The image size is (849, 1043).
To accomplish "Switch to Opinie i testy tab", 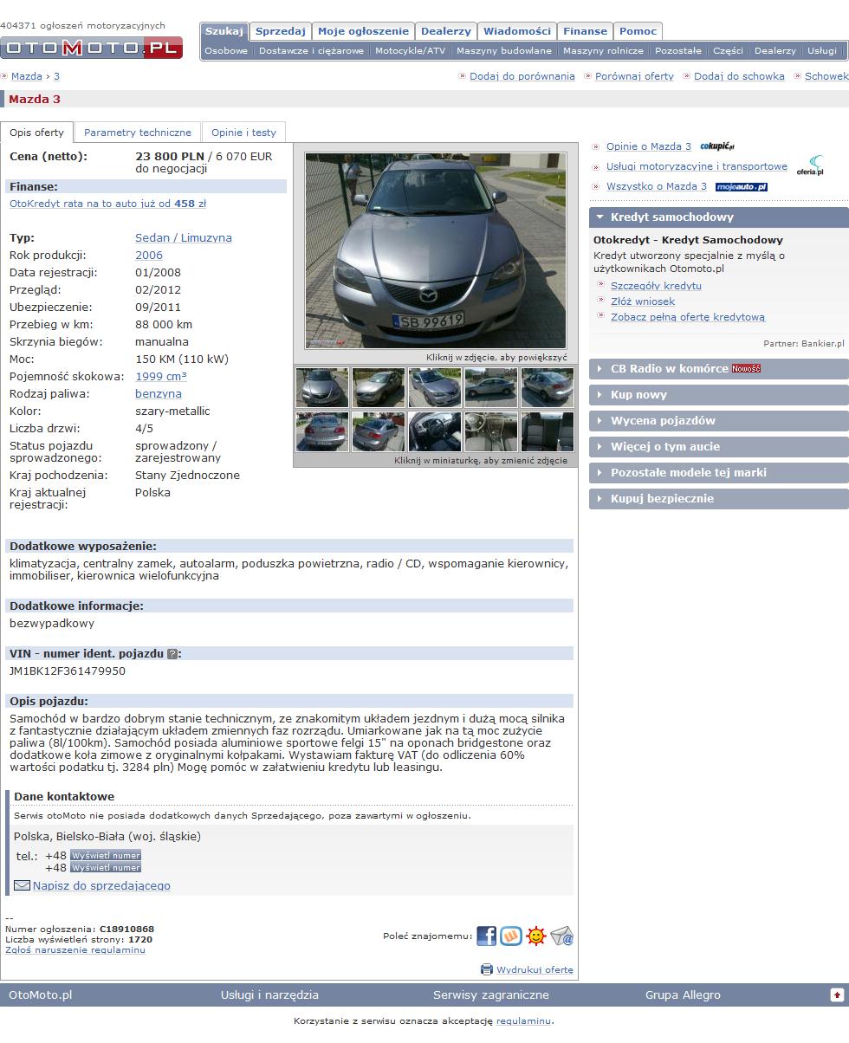I will tap(243, 133).
